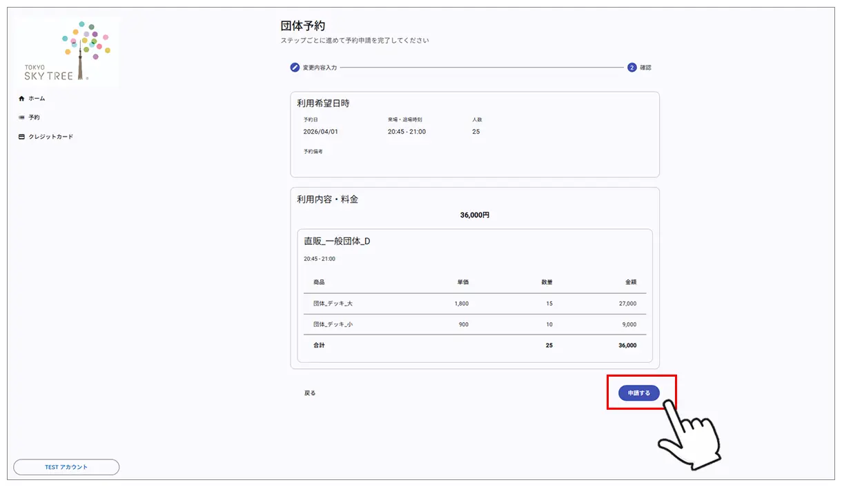The width and height of the screenshot is (842, 487).
Task: Click the 36,000円 total price text
Action: point(474,215)
